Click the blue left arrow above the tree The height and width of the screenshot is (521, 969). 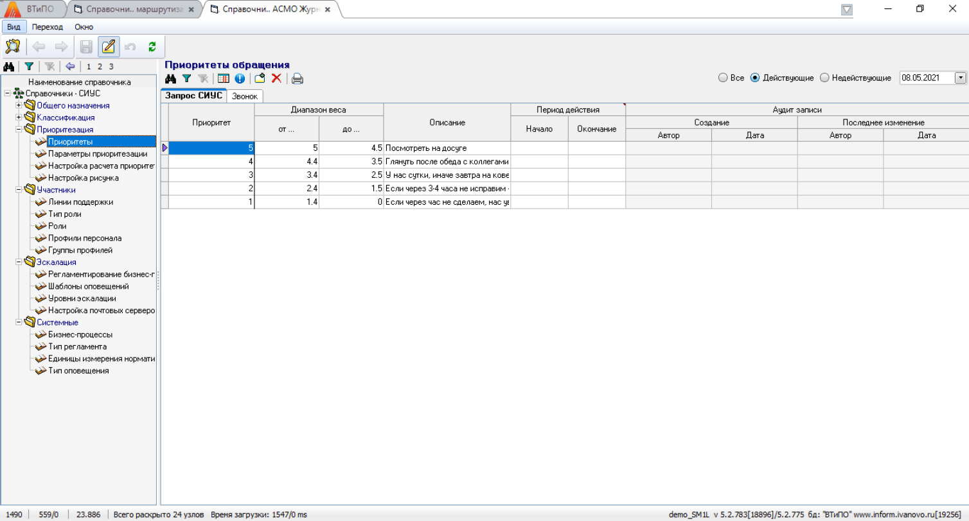(70, 66)
